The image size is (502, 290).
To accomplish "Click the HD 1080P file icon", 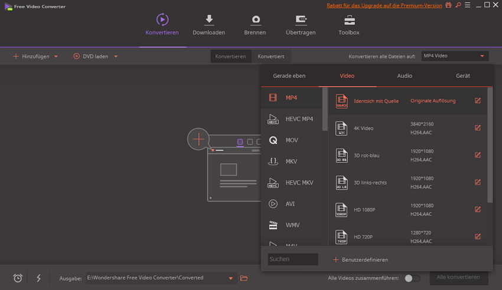I will (341, 210).
